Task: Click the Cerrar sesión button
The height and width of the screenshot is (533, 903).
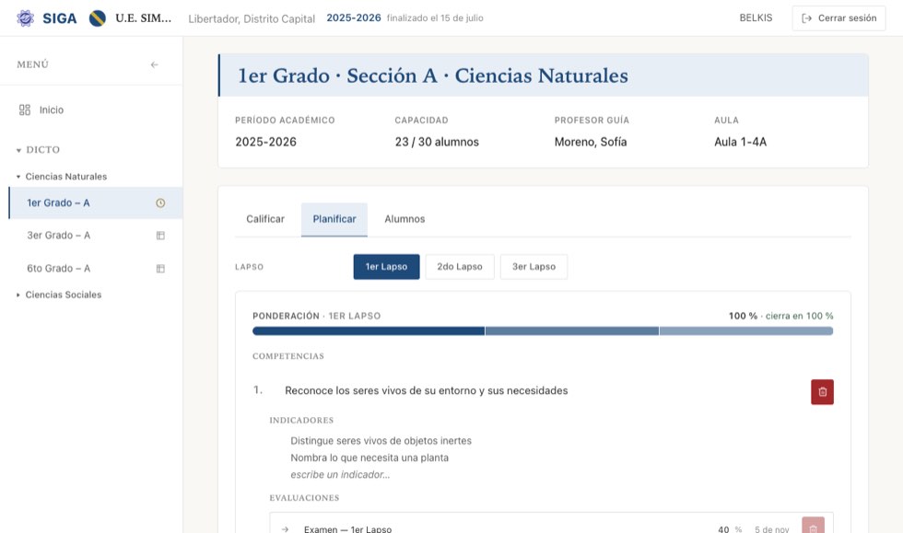Action: click(x=838, y=18)
